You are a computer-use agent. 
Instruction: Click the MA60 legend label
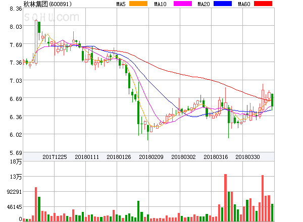(x=244, y=4)
